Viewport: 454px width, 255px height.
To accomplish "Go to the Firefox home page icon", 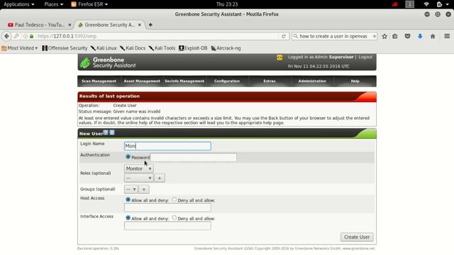I will pyautogui.click(x=433, y=36).
